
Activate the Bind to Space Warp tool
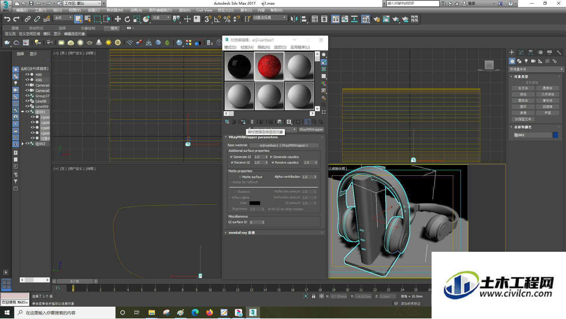(47, 19)
